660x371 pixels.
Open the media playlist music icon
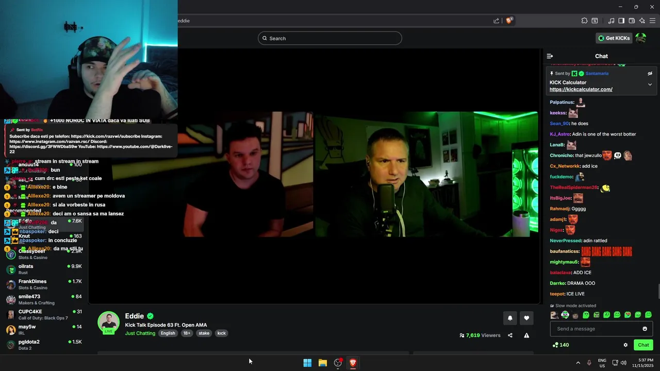tap(611, 21)
